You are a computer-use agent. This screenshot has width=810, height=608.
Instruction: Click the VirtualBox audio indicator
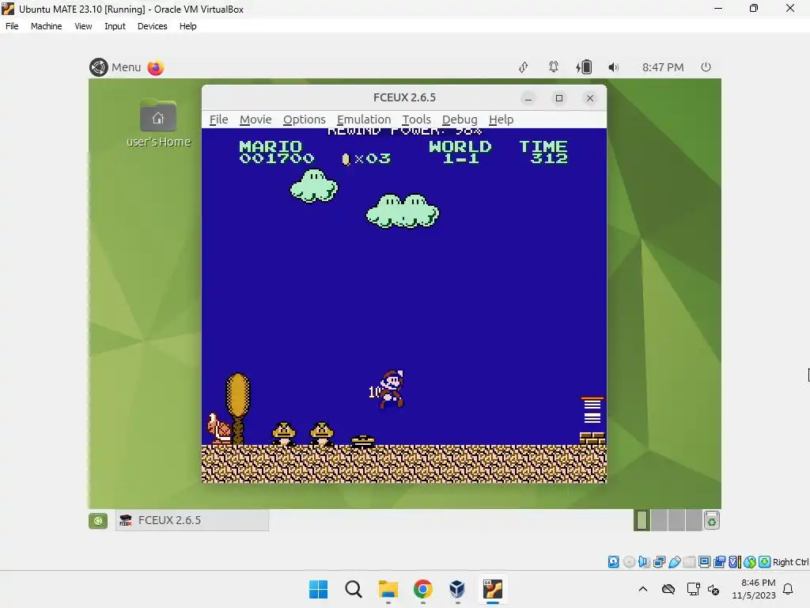[x=644, y=562]
